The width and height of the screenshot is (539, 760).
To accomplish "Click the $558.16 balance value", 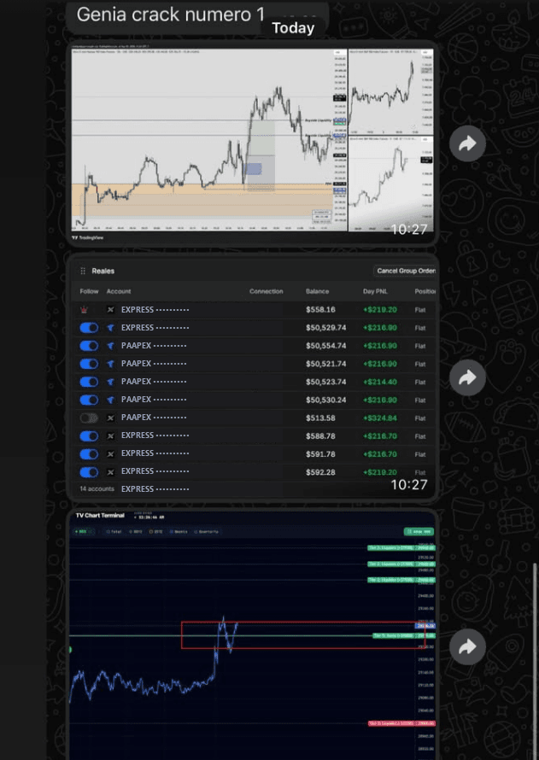I will [x=320, y=310].
